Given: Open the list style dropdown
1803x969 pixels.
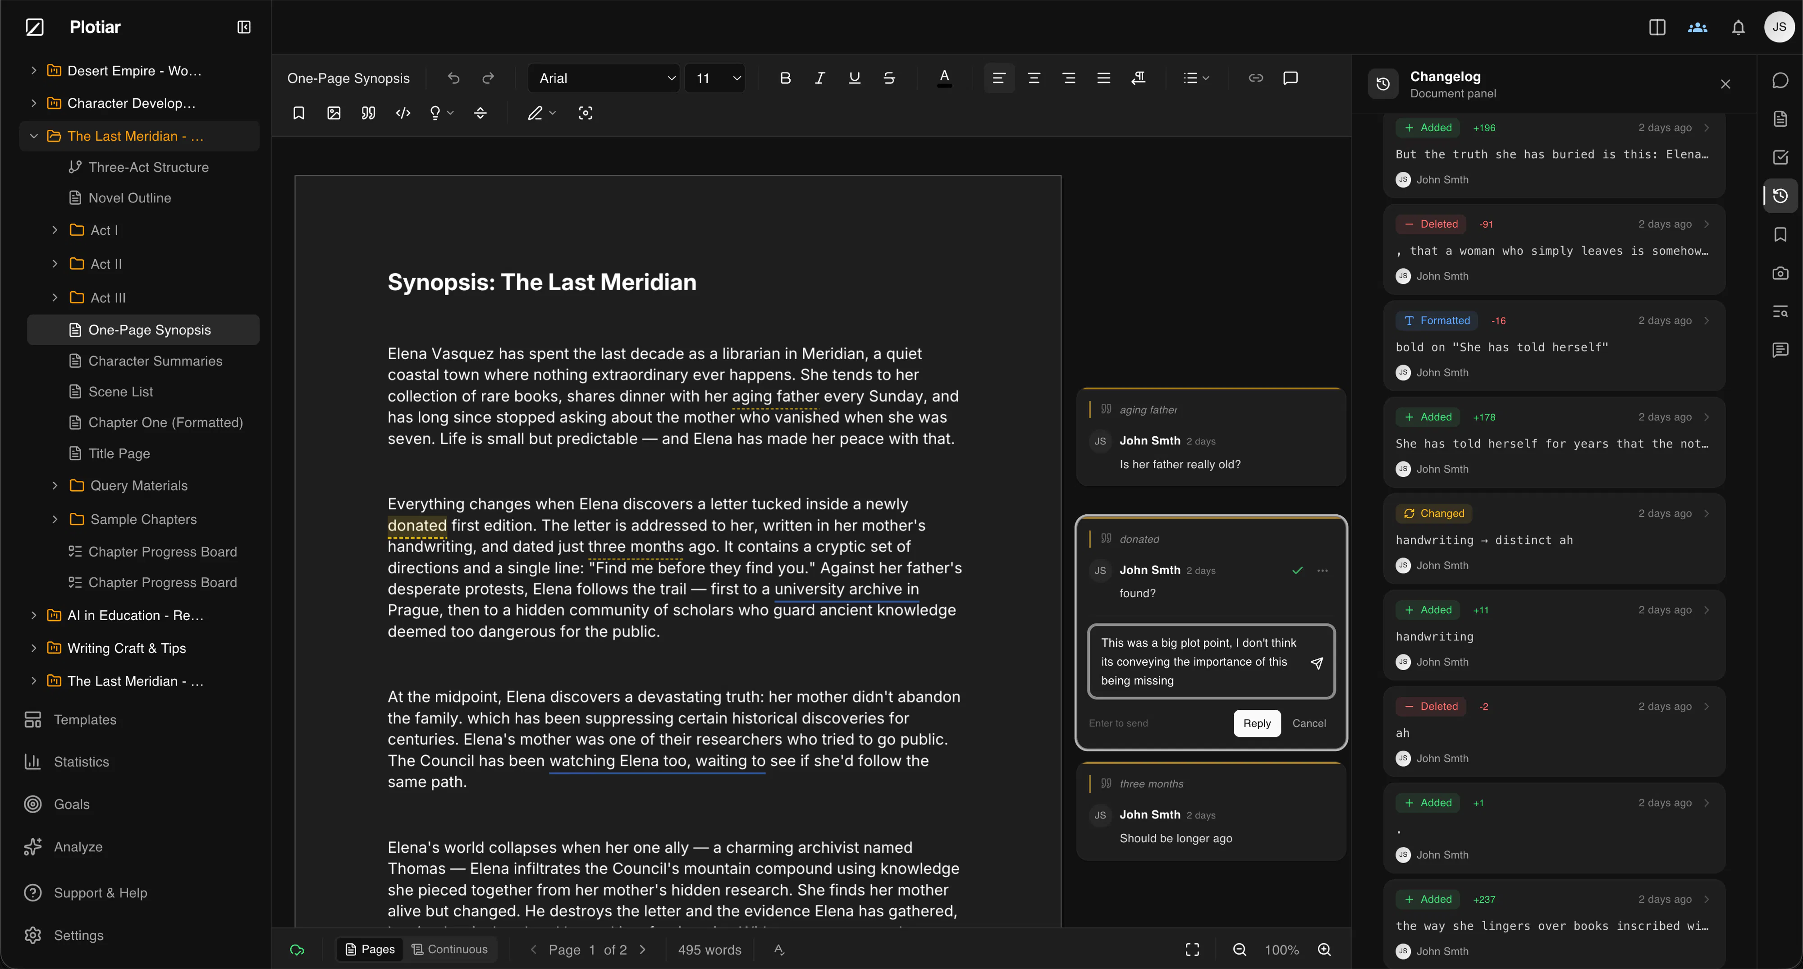Looking at the screenshot, I should [x=1195, y=78].
